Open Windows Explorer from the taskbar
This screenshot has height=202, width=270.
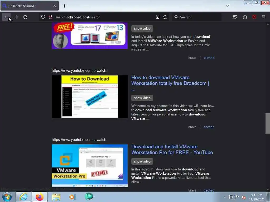pyautogui.click(x=56, y=197)
